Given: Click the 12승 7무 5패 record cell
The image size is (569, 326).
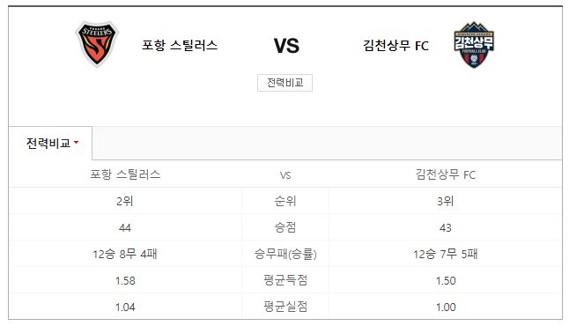Looking at the screenshot, I should 446,254.
